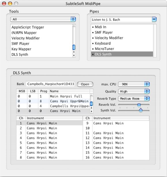Select channel 2 instrument row
Screen dimensions: 167x177
pyautogui.click(x=50, y=128)
